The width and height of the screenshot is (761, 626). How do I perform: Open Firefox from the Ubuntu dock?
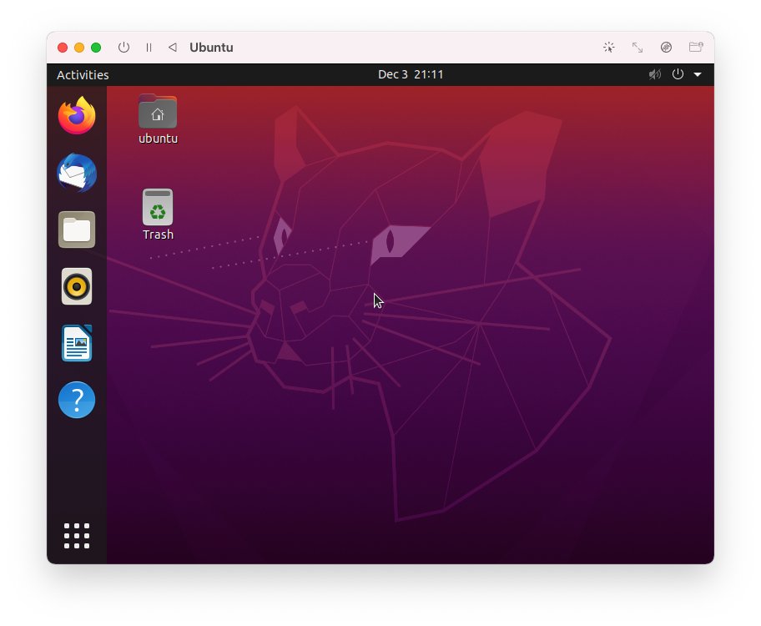77,115
